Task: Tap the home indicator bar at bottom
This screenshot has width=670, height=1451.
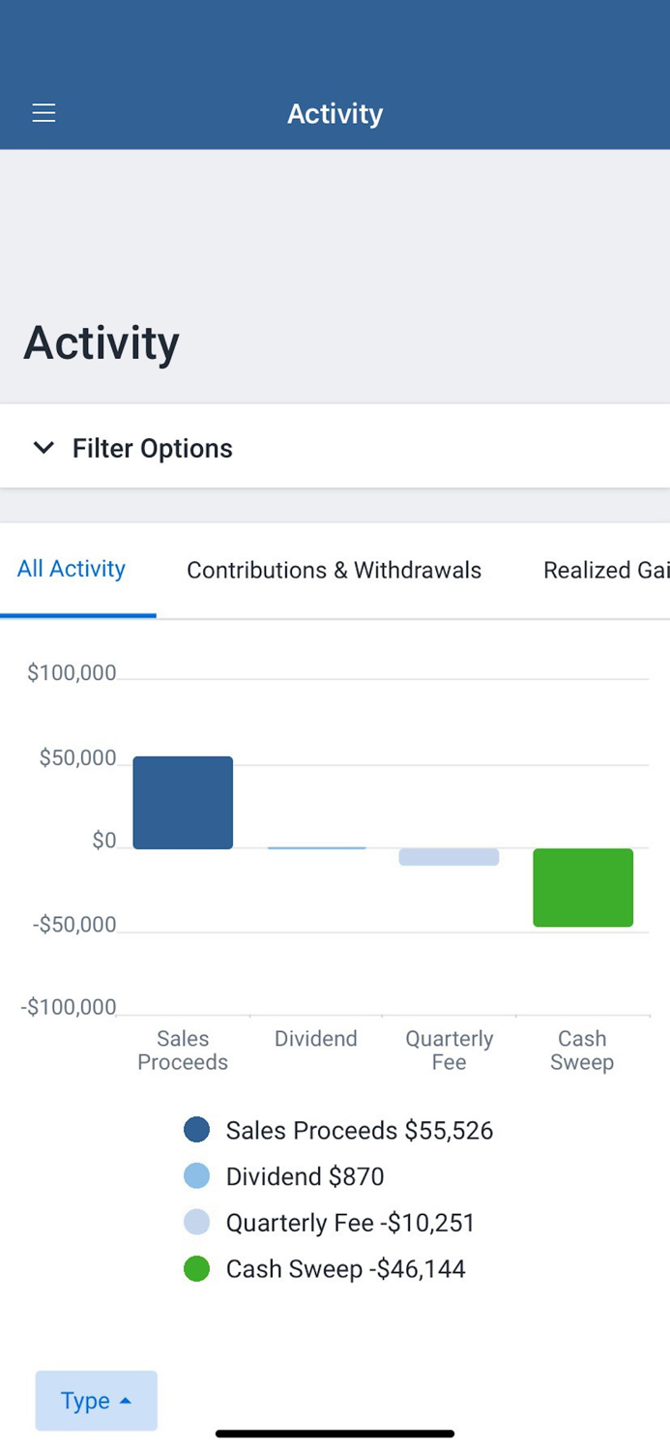Action: click(x=335, y=1434)
